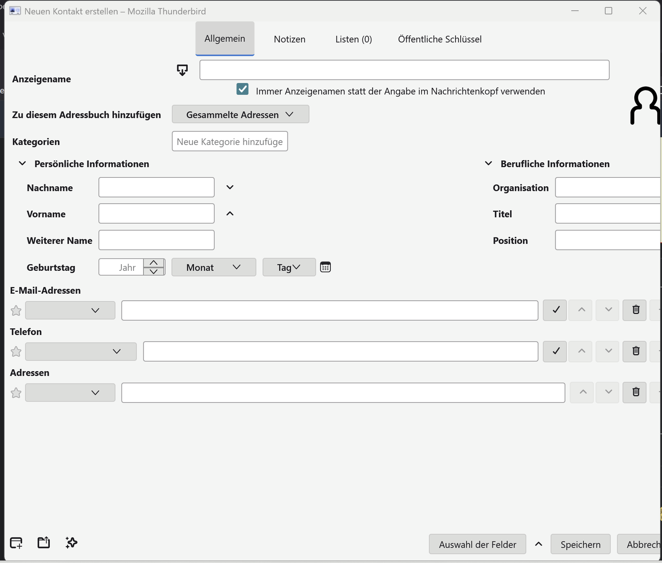Collapse the Berufliche Informationen section
This screenshot has width=662, height=563.
(488, 164)
